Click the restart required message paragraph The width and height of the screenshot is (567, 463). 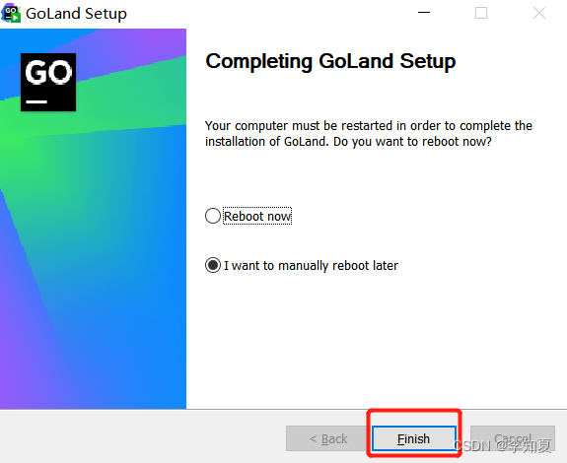(x=369, y=134)
